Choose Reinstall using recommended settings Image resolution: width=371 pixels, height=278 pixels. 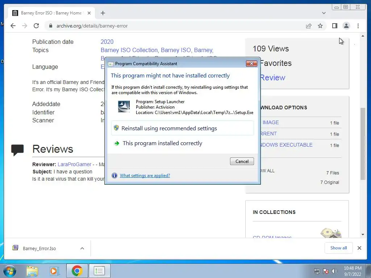(x=183, y=128)
